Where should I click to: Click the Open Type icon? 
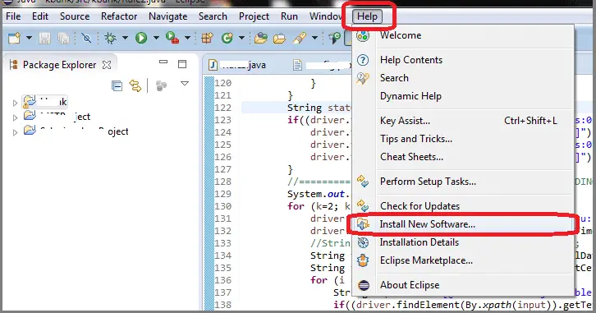point(261,38)
